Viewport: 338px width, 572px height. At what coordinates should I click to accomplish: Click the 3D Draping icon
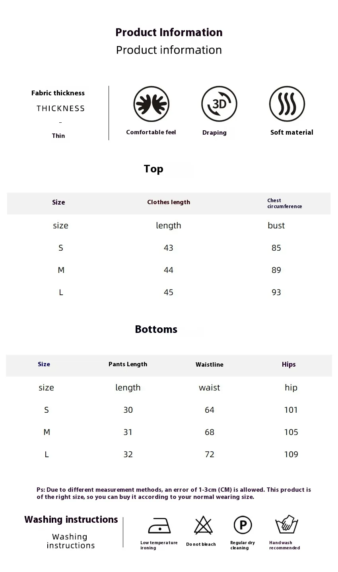[219, 104]
